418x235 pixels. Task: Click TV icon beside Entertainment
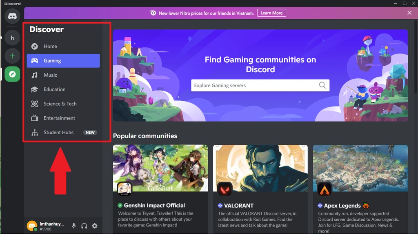[34, 118]
